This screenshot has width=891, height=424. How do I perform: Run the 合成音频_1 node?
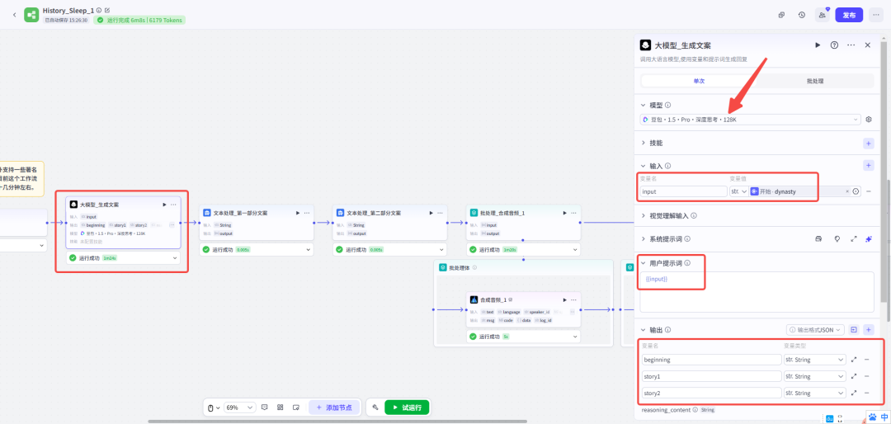pos(564,299)
